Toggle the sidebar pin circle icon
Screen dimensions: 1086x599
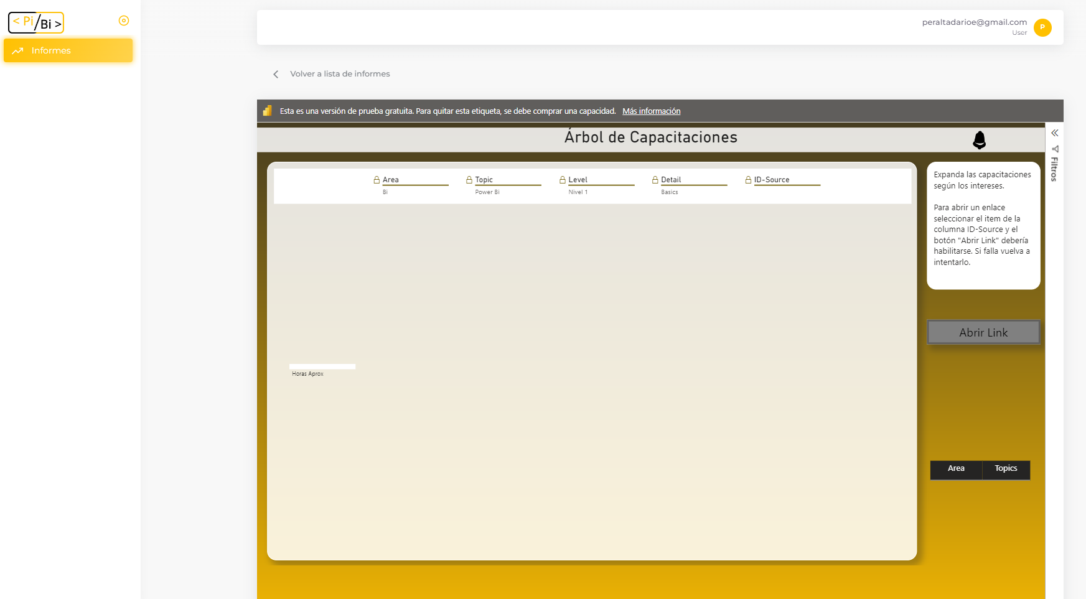pyautogui.click(x=124, y=21)
